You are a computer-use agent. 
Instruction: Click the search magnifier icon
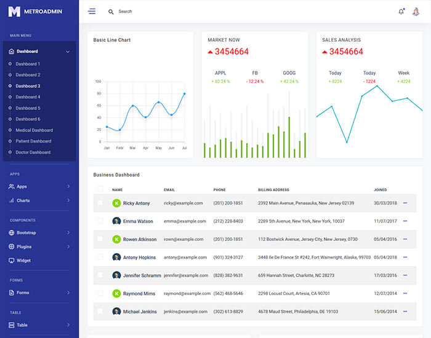[111, 12]
